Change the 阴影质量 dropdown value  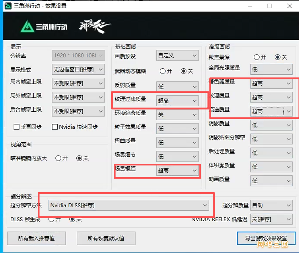pyautogui.click(x=271, y=125)
